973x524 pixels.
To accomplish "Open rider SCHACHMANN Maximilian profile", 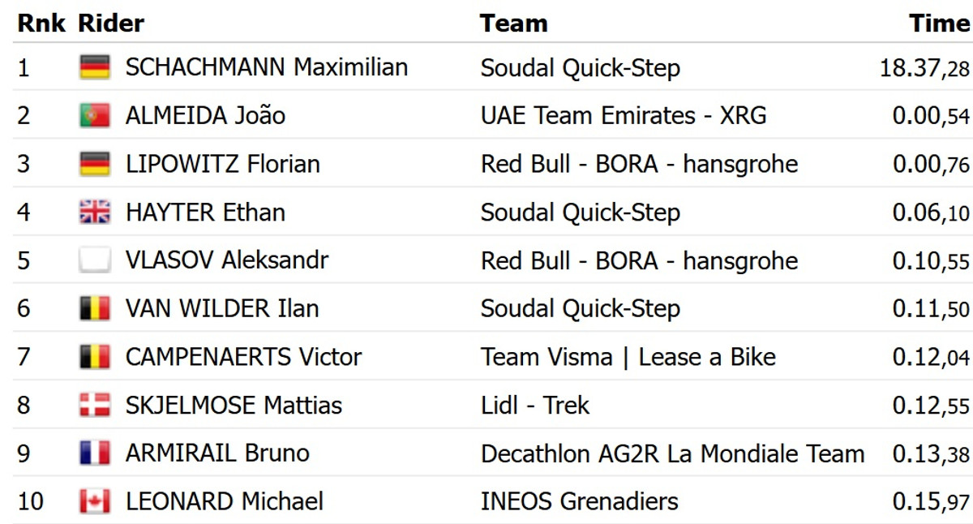I will [266, 67].
